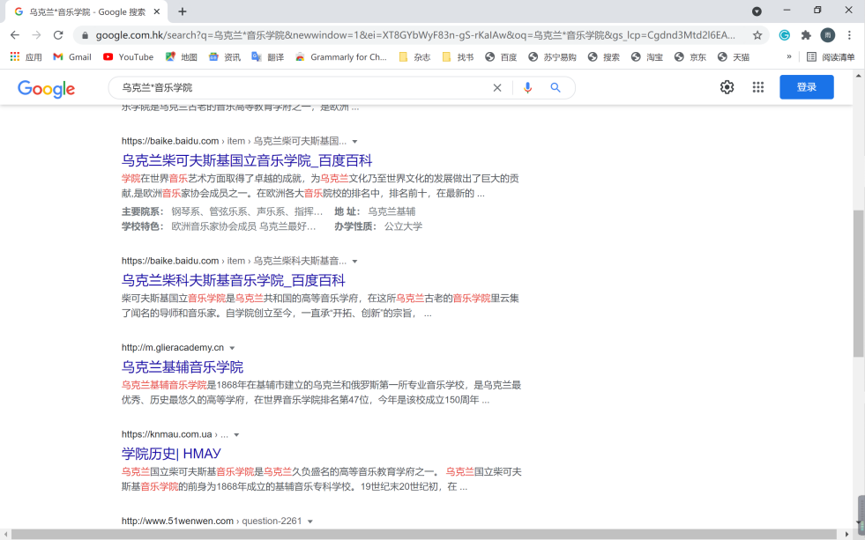Viewport: 865px width, 540px height.
Task: Expand options beside knmau.com.ua URL
Action: [x=236, y=435]
